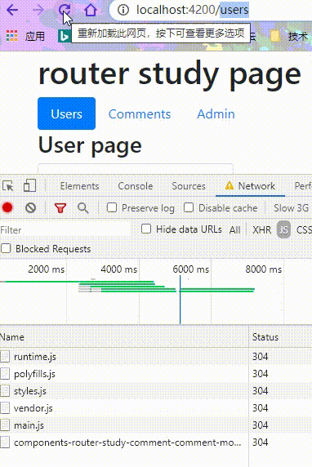
Task: Open the Admin nav link
Action: 216,114
